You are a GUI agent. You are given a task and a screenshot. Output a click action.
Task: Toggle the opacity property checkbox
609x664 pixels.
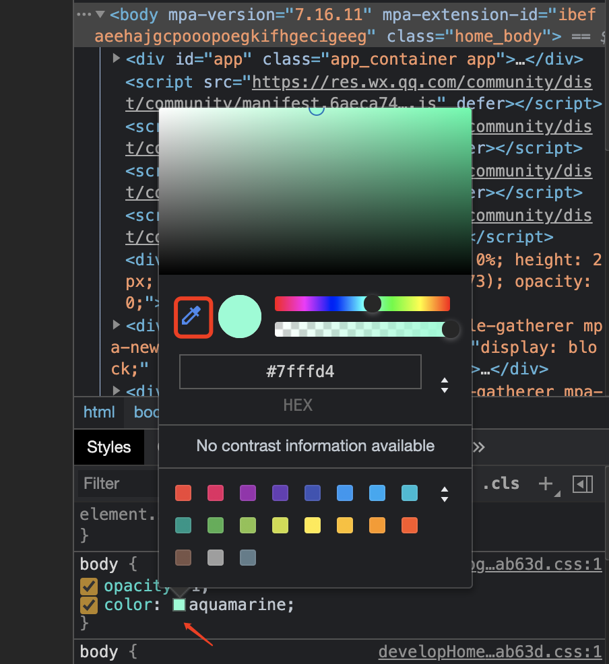[x=88, y=587]
